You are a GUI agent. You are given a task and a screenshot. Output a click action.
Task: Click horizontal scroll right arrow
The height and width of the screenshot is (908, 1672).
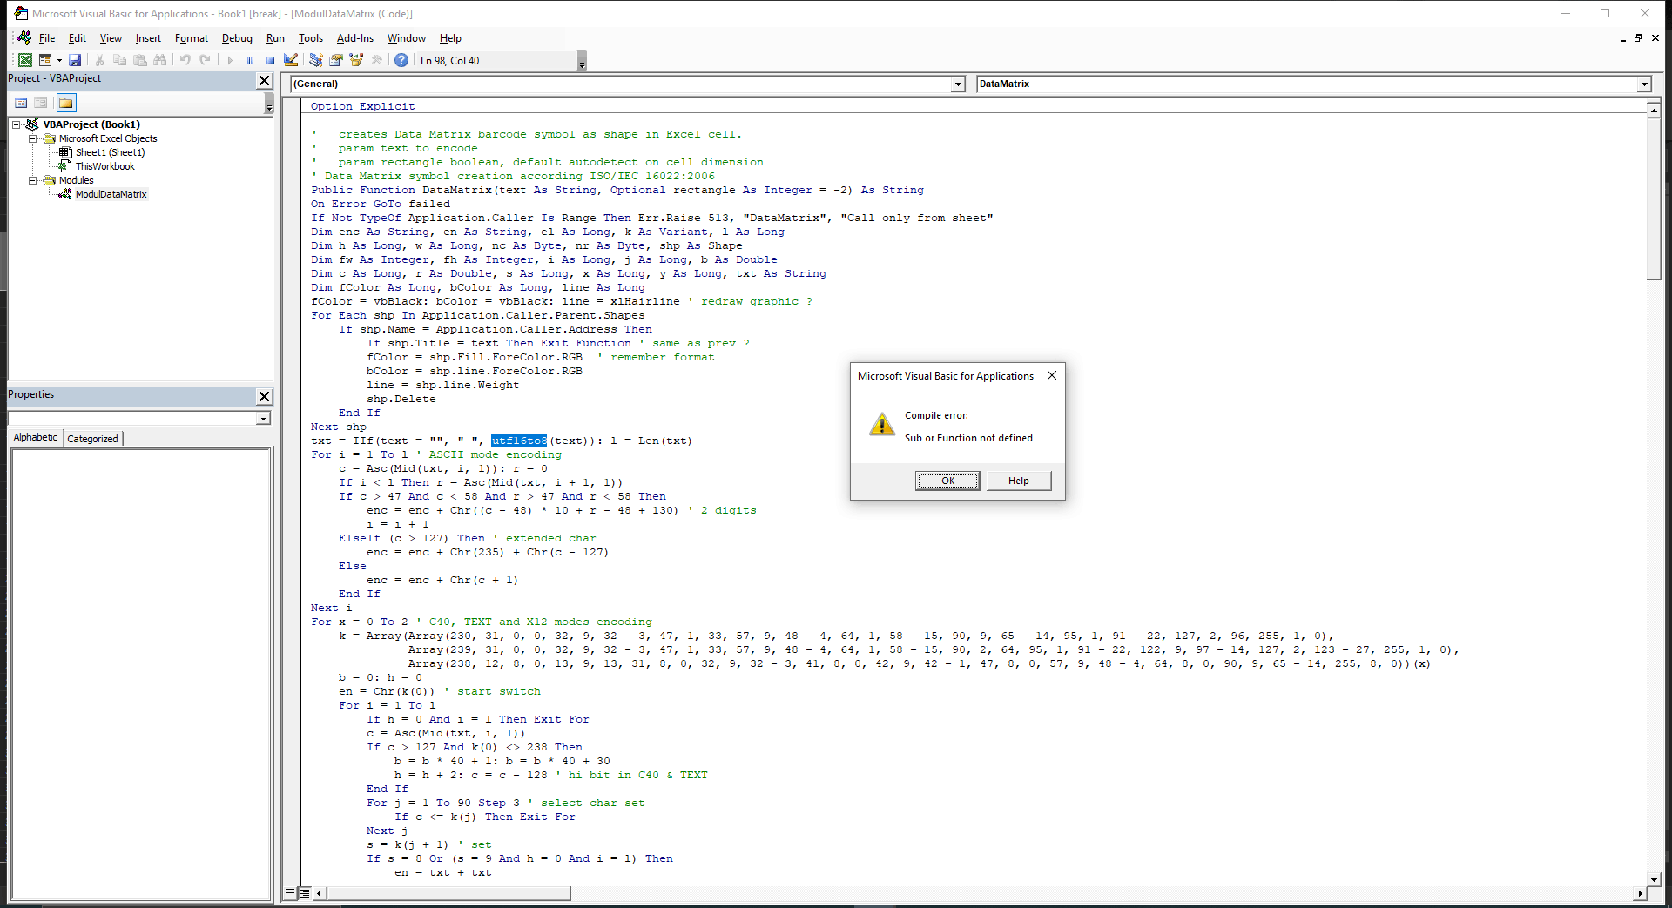(1640, 893)
